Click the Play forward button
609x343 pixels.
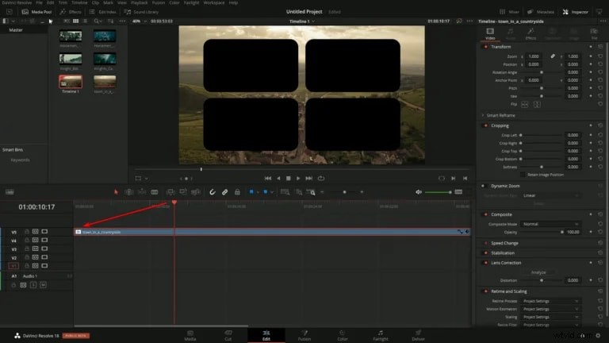pos(298,178)
